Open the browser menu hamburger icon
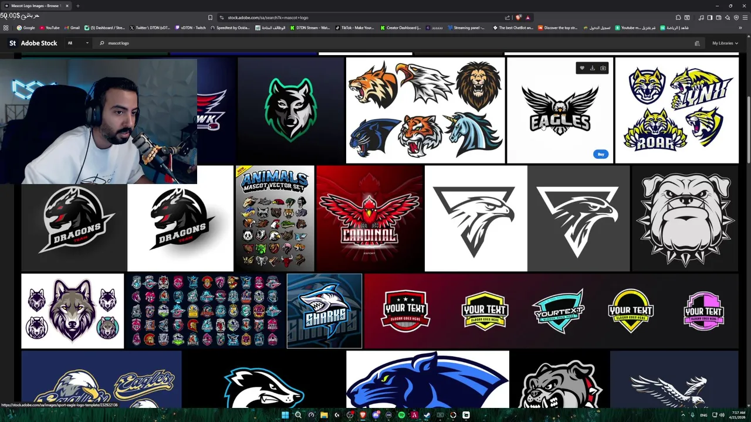This screenshot has height=422, width=751. (x=745, y=18)
